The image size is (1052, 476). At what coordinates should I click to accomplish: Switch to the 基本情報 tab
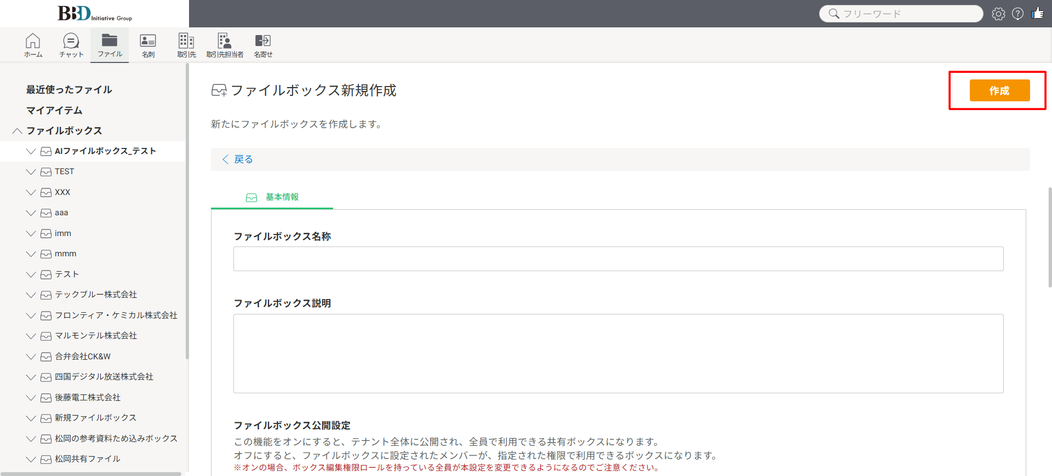click(x=272, y=197)
